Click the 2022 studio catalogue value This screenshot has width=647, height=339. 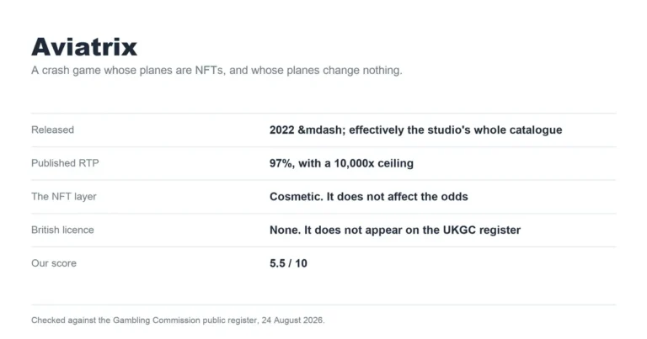coord(415,130)
